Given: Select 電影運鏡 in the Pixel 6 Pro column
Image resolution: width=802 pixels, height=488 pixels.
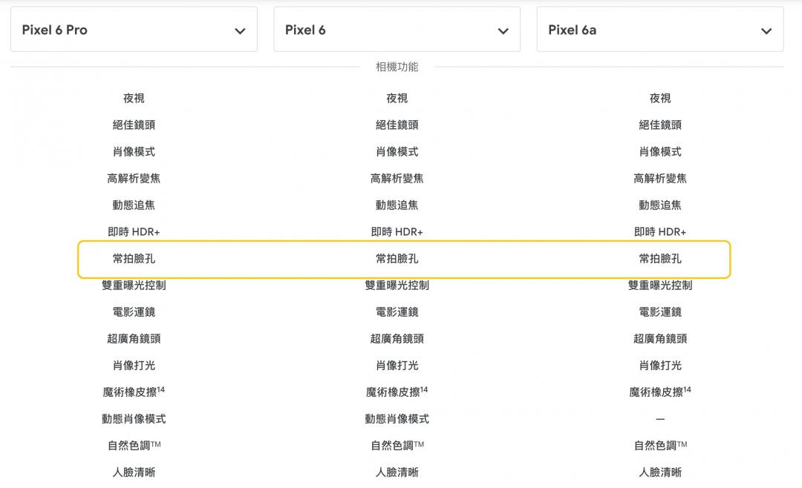Looking at the screenshot, I should [x=134, y=311].
